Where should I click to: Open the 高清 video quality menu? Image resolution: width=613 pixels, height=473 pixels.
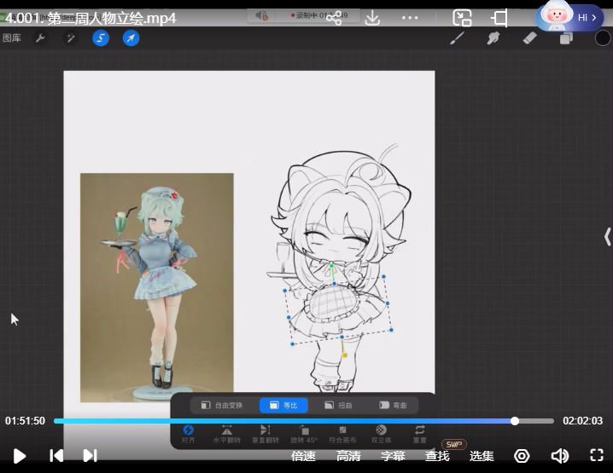[348, 456]
